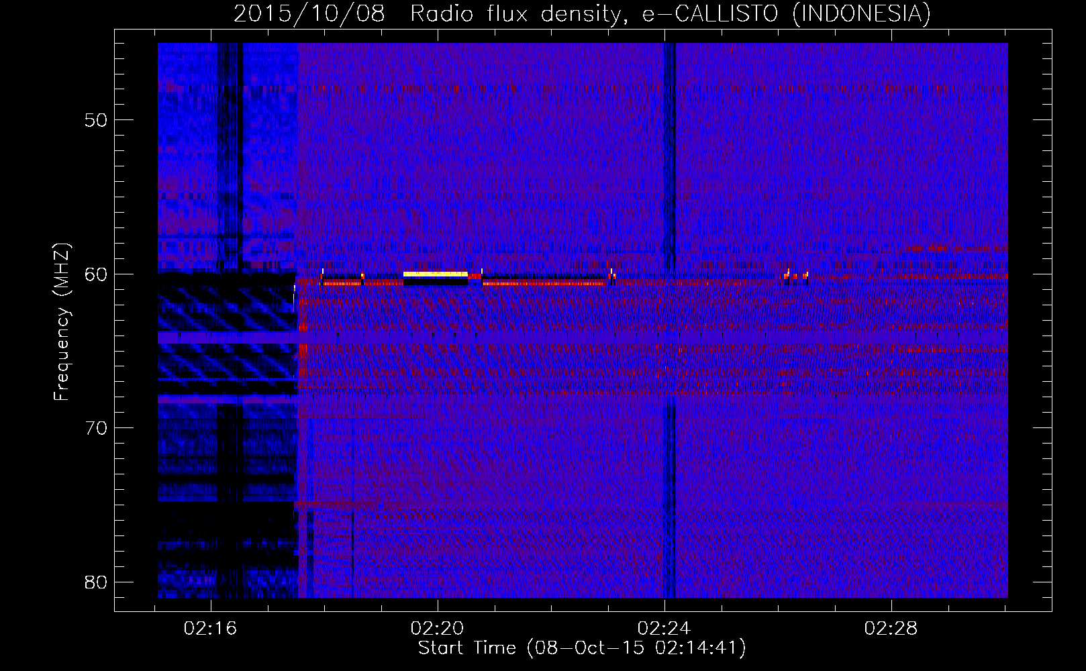This screenshot has width=1086, height=671.
Task: Select the 80 frequency tick label
Action: pos(97,581)
